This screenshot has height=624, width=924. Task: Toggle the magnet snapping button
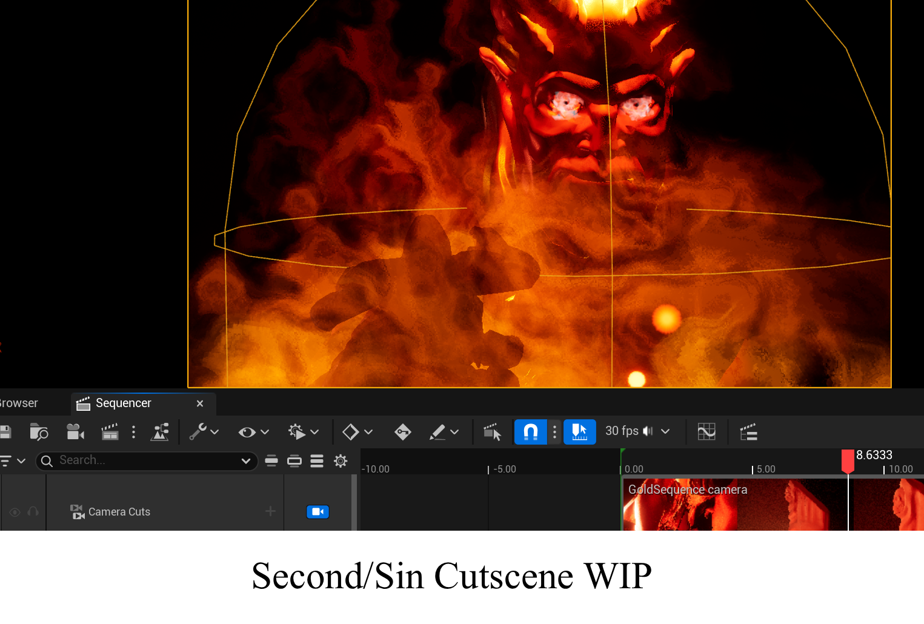530,432
